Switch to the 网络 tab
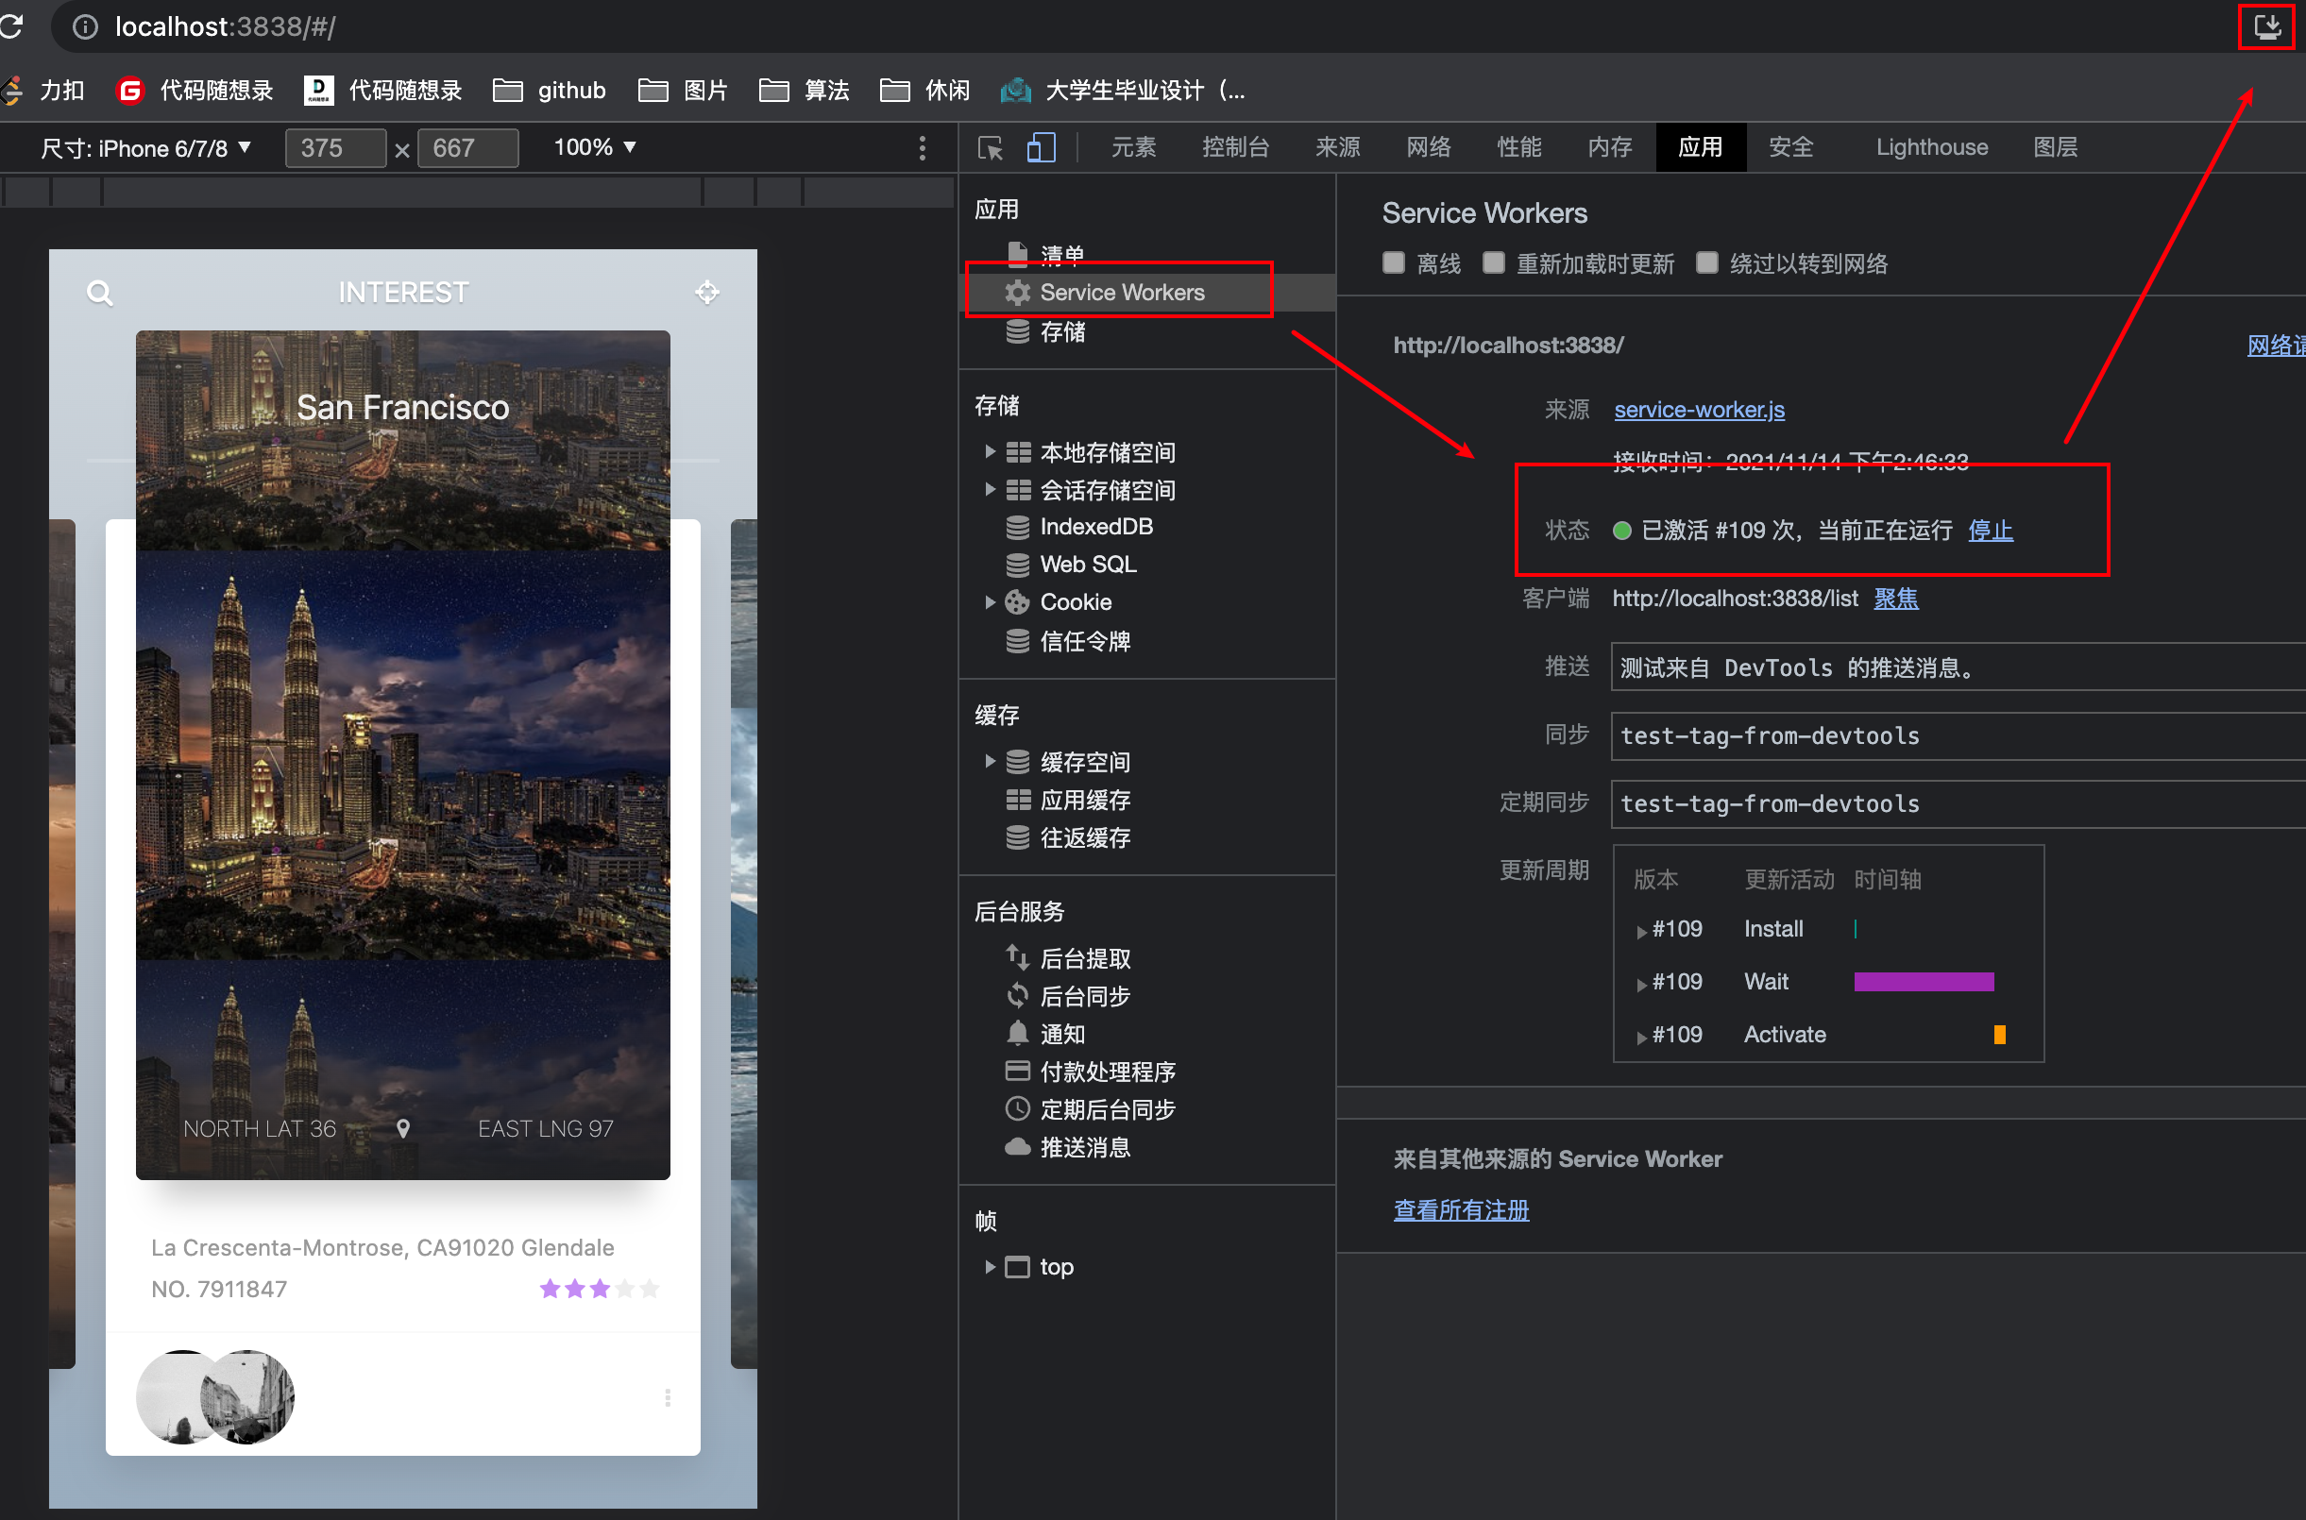2306x1520 pixels. pyautogui.click(x=1427, y=146)
